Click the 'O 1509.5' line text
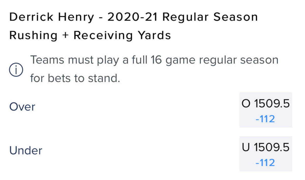This screenshot has height=180, width=305. (x=266, y=104)
